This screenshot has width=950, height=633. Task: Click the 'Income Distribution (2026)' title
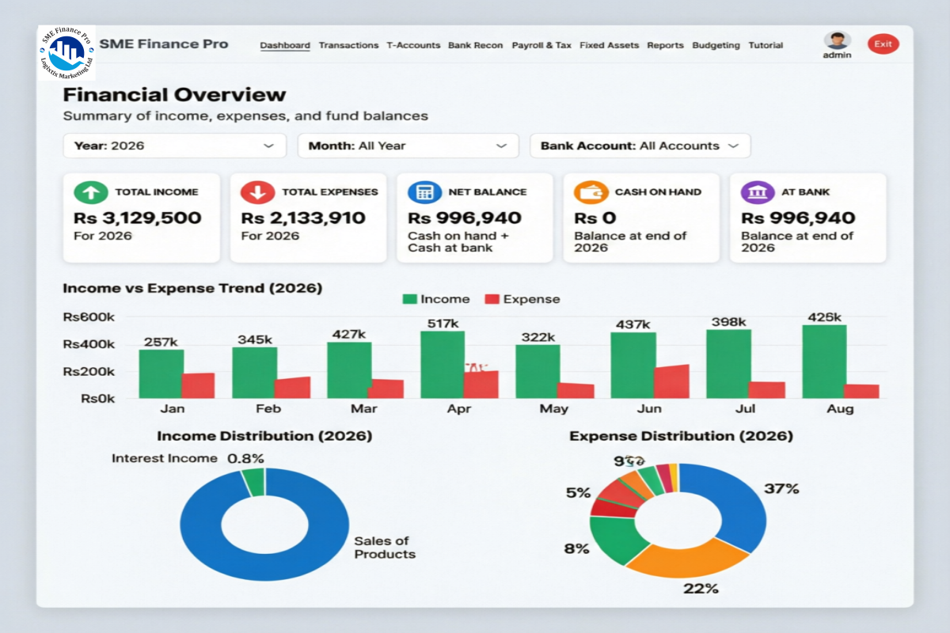tap(264, 436)
